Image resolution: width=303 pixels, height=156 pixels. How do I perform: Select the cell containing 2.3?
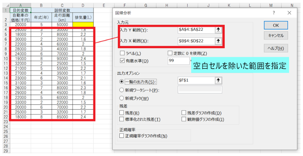click(x=83, y=88)
